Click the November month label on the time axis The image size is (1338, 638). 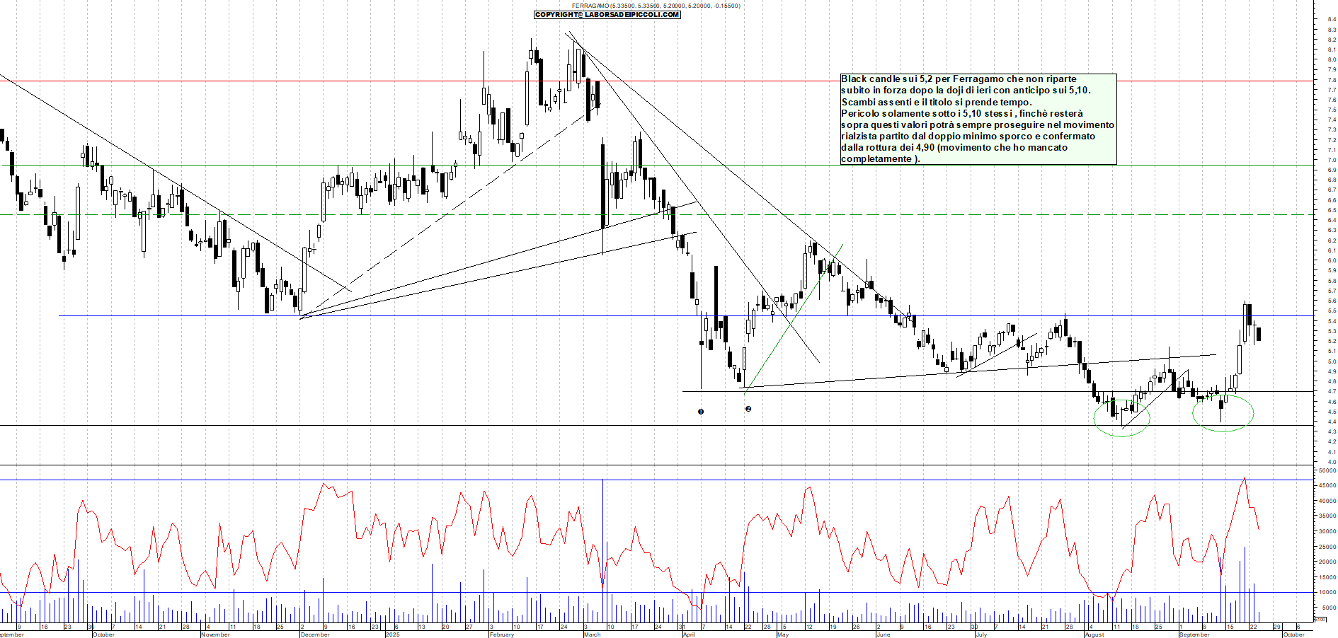(x=215, y=634)
